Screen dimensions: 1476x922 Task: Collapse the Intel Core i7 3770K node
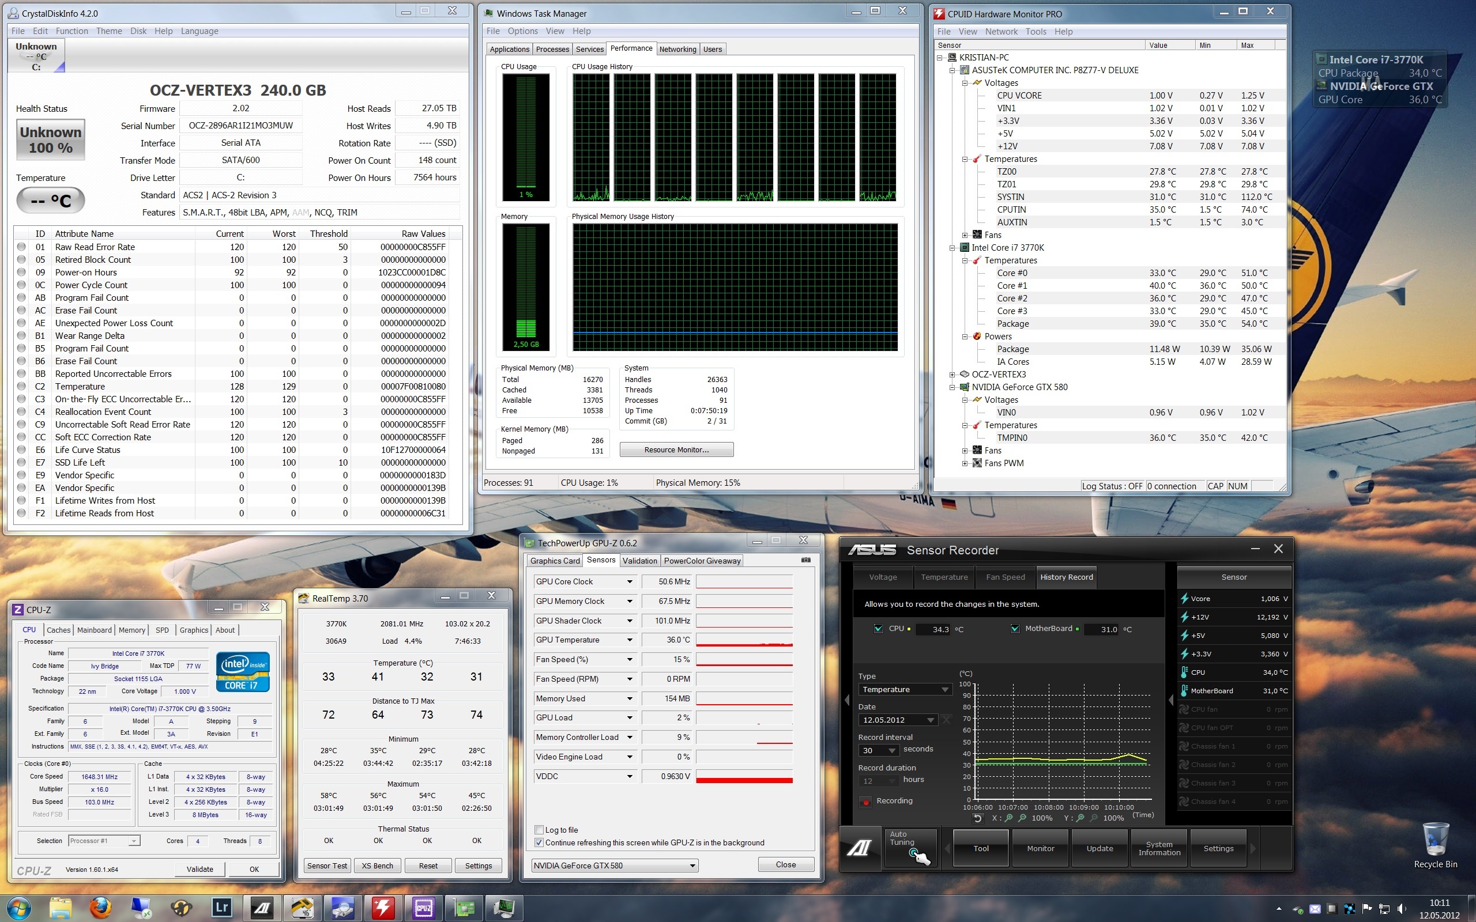952,248
